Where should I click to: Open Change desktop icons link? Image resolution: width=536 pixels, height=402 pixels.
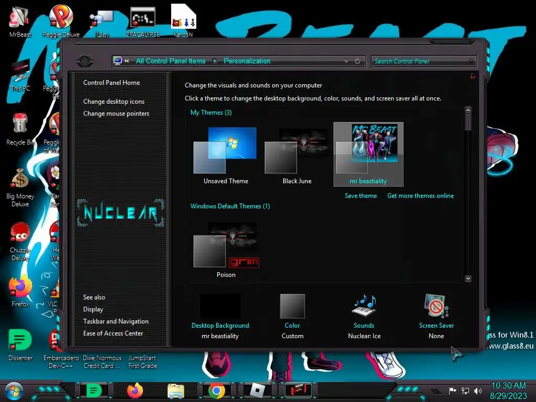click(x=114, y=102)
